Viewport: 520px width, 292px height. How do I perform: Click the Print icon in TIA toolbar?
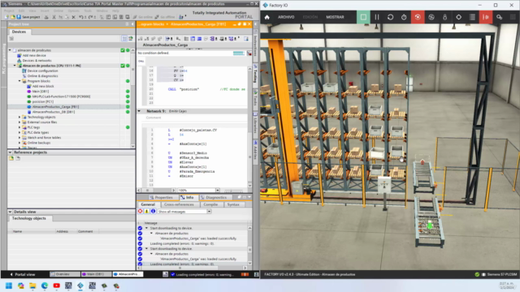point(46,17)
